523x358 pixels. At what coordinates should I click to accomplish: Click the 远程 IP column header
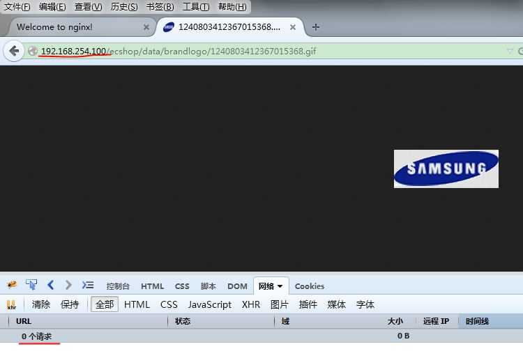coord(437,321)
